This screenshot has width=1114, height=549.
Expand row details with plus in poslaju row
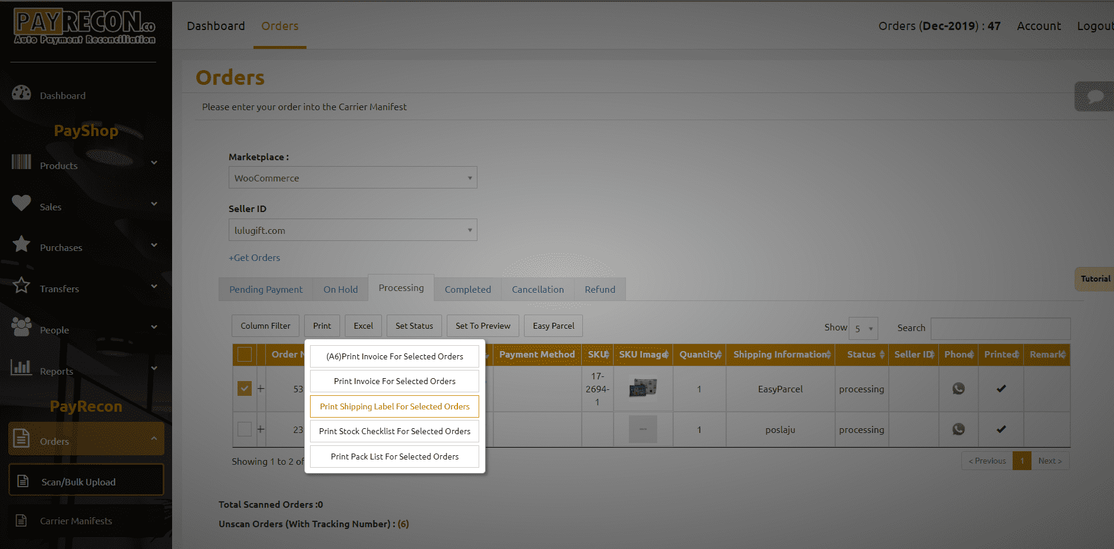261,429
